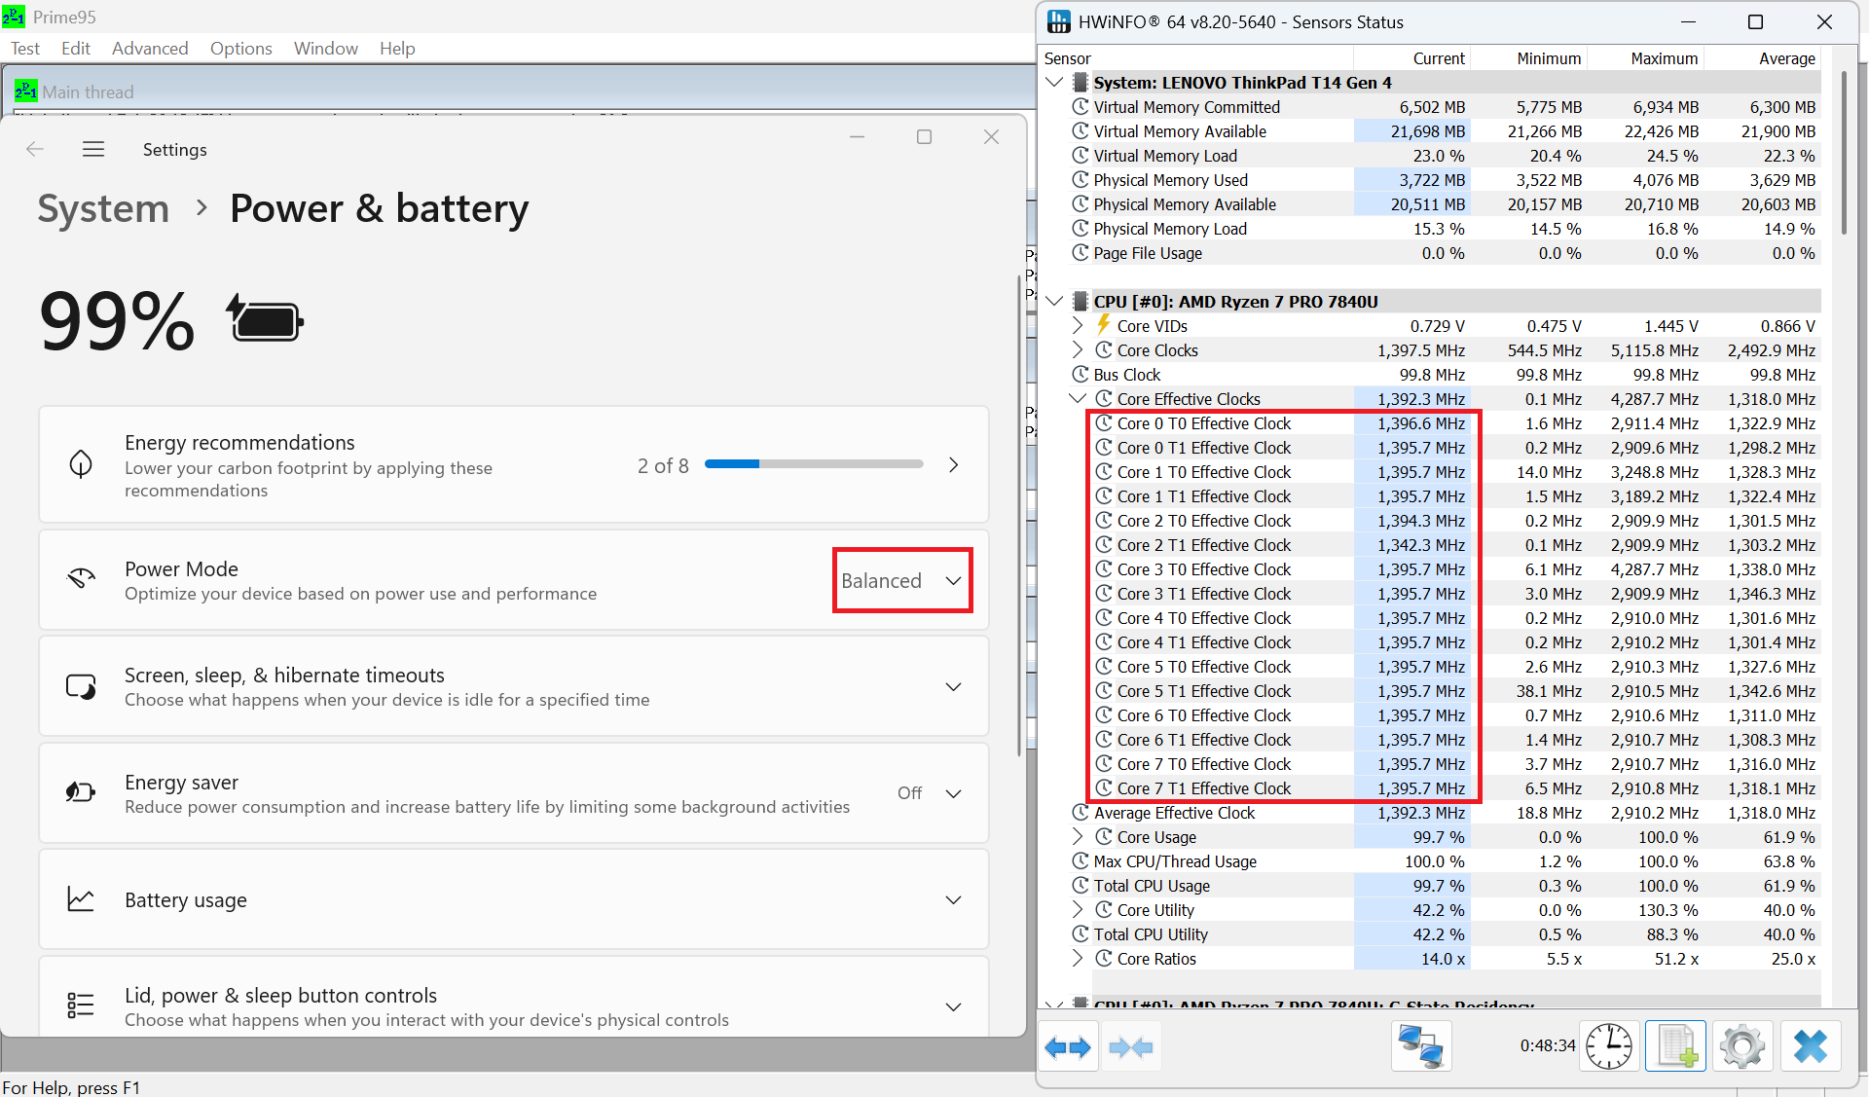Click Settings back arrow
The width and height of the screenshot is (1869, 1097).
pyautogui.click(x=35, y=149)
